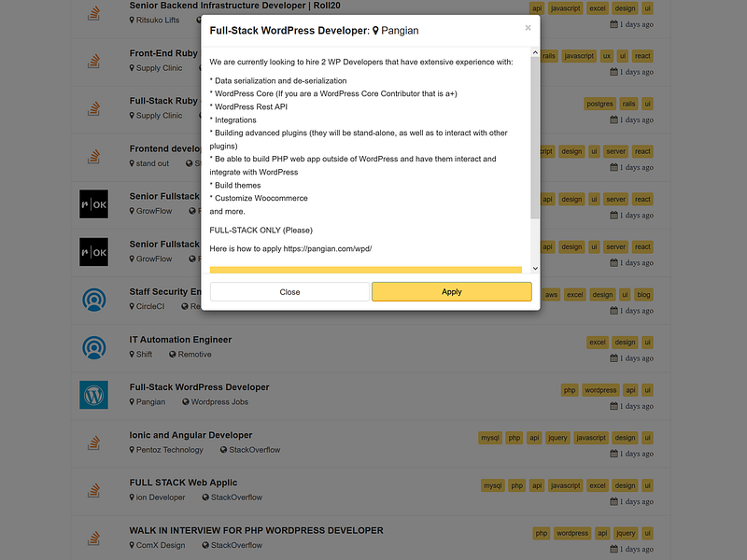Click calendar icon of Full-Stack WordPress row

coord(614,406)
